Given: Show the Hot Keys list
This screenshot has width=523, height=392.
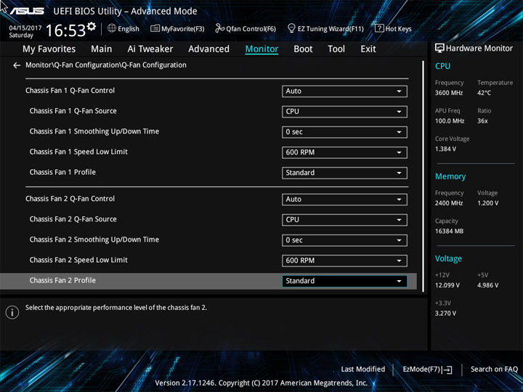Looking at the screenshot, I should click(393, 28).
